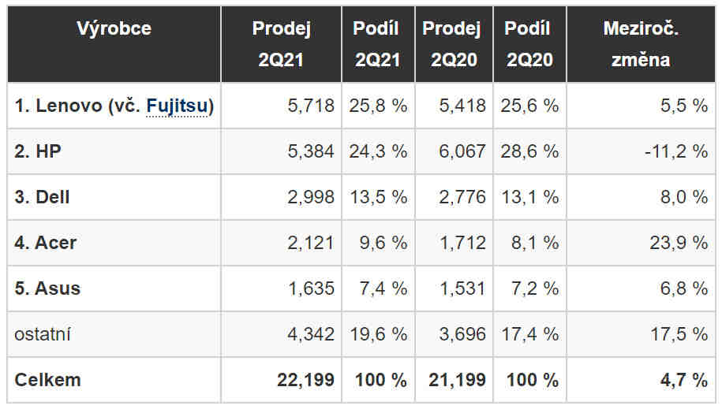Click the Prodej 2Q20 column header
Viewport: 722px width, 413px height.
click(x=451, y=44)
